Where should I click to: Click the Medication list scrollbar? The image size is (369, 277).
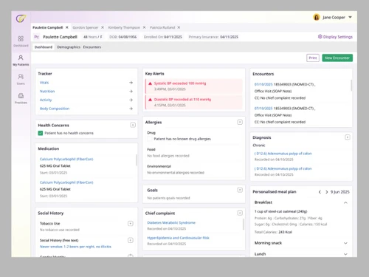137,160
